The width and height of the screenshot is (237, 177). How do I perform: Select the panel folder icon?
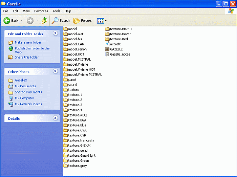point(65,80)
